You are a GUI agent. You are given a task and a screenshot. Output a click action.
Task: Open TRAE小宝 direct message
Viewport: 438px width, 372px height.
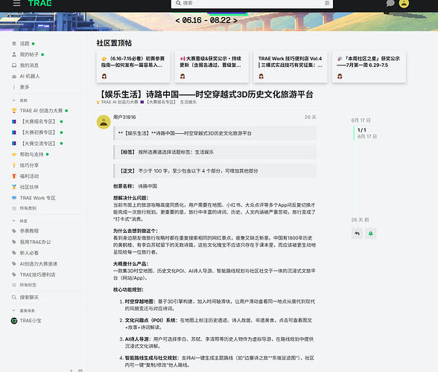pyautogui.click(x=30, y=321)
